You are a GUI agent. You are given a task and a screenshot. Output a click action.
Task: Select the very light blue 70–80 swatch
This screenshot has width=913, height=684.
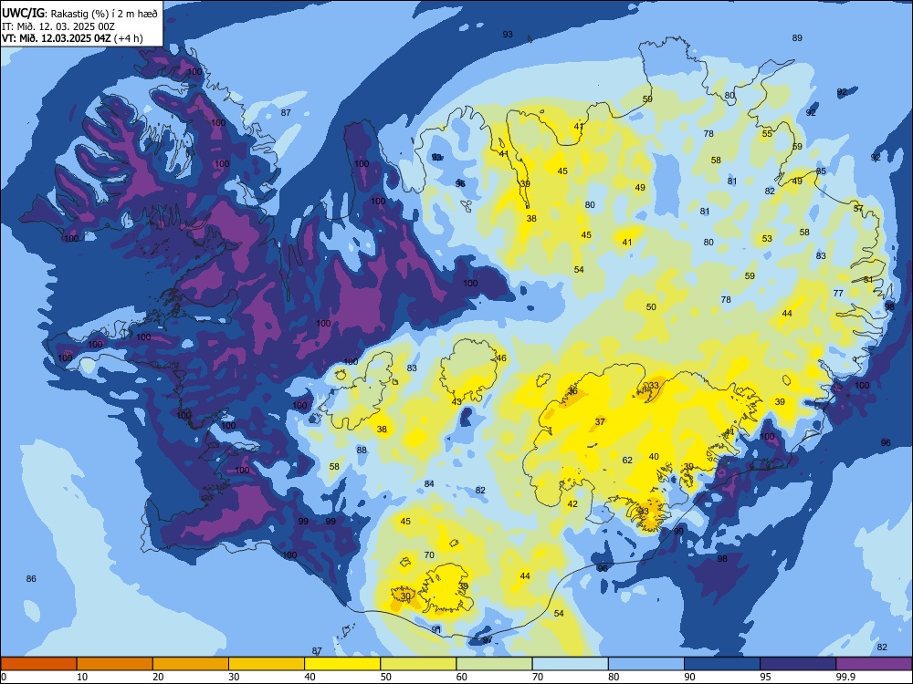(x=570, y=664)
